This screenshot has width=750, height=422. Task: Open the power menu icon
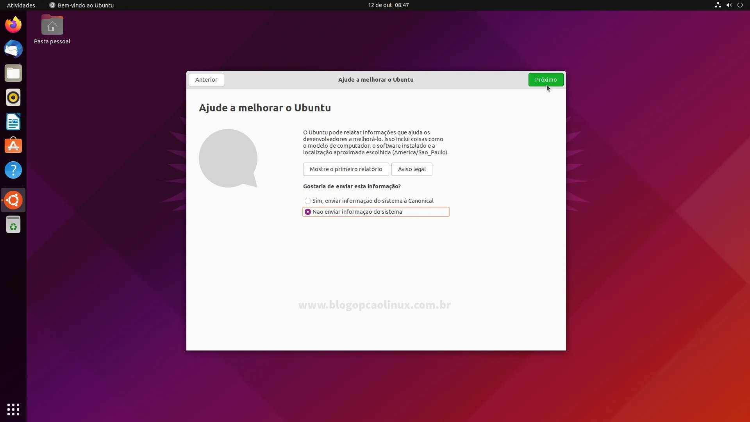click(x=740, y=5)
